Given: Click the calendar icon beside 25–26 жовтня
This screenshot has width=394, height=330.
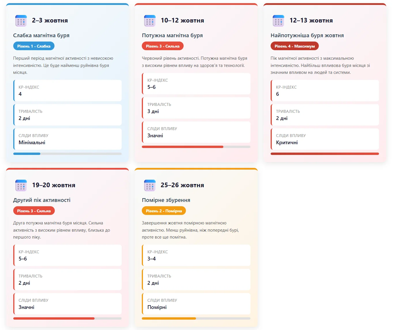Looking at the screenshot, I should 150,185.
